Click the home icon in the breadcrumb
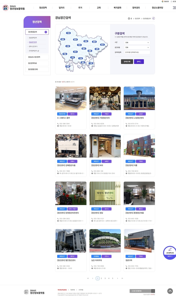 [129, 18]
